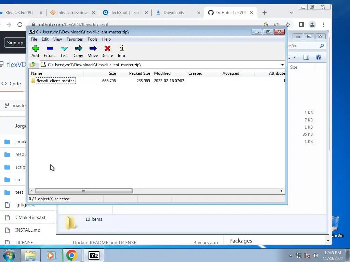Screen dimensions: 350x262
Task: Run the Test archive tool
Action: pyautogui.click(x=64, y=52)
